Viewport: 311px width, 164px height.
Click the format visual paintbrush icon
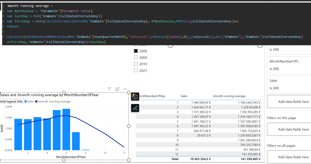click(x=135, y=108)
